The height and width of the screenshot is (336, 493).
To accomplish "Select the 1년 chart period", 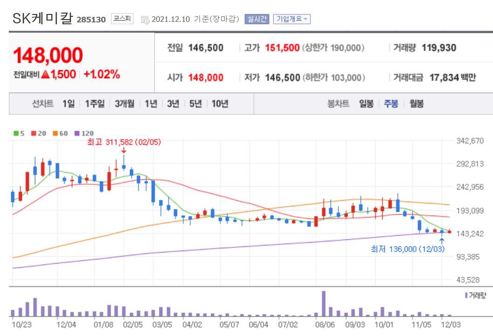I will click(x=150, y=104).
